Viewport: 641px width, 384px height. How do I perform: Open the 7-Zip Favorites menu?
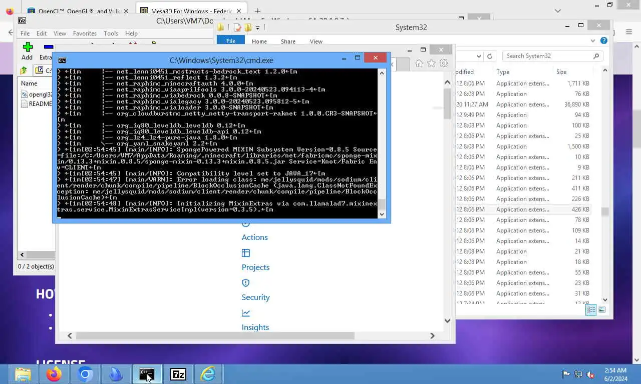(85, 33)
